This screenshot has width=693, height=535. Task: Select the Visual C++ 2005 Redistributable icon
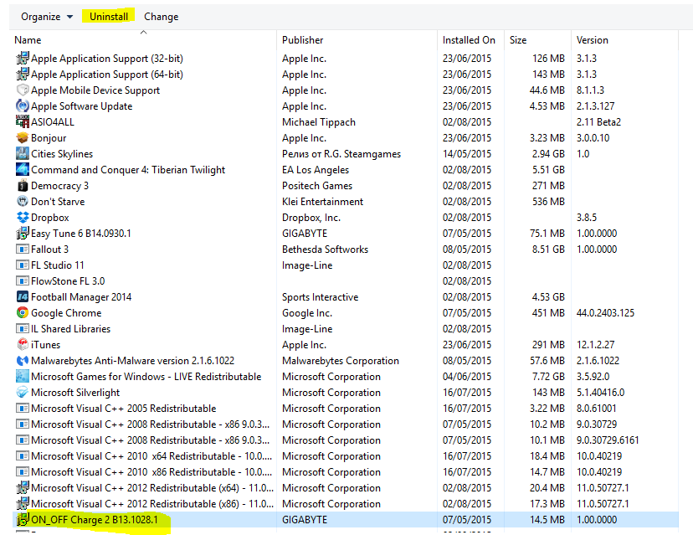23,409
